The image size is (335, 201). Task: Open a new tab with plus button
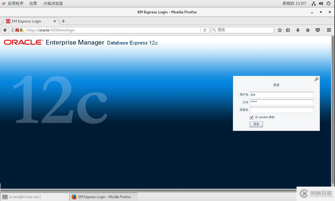click(x=63, y=21)
